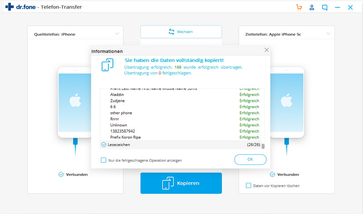
Task: Select the Aladdin entry
Action: [x=117, y=95]
